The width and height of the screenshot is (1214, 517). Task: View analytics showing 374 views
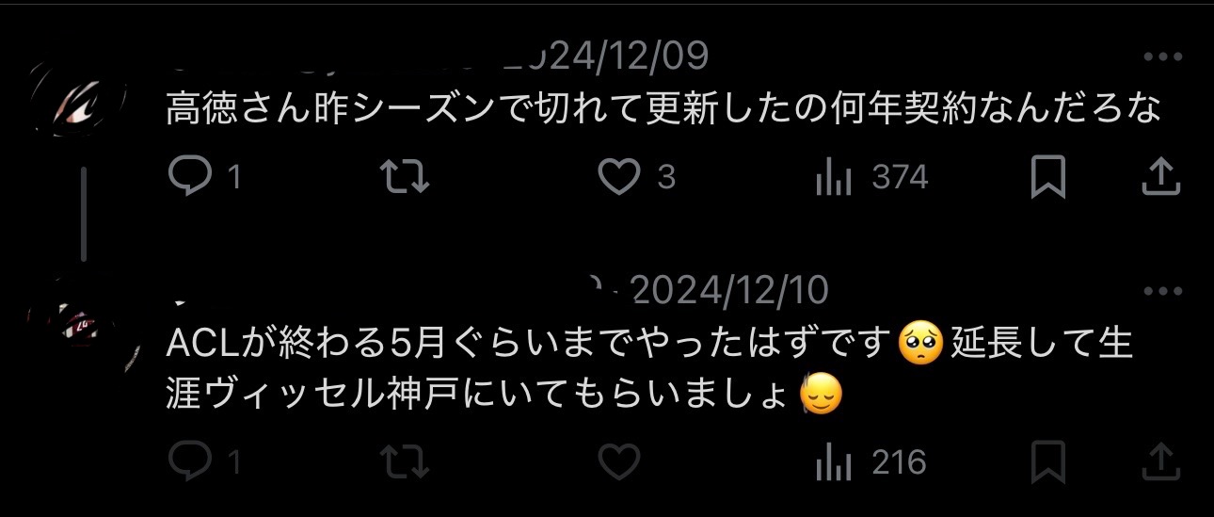[x=872, y=177]
